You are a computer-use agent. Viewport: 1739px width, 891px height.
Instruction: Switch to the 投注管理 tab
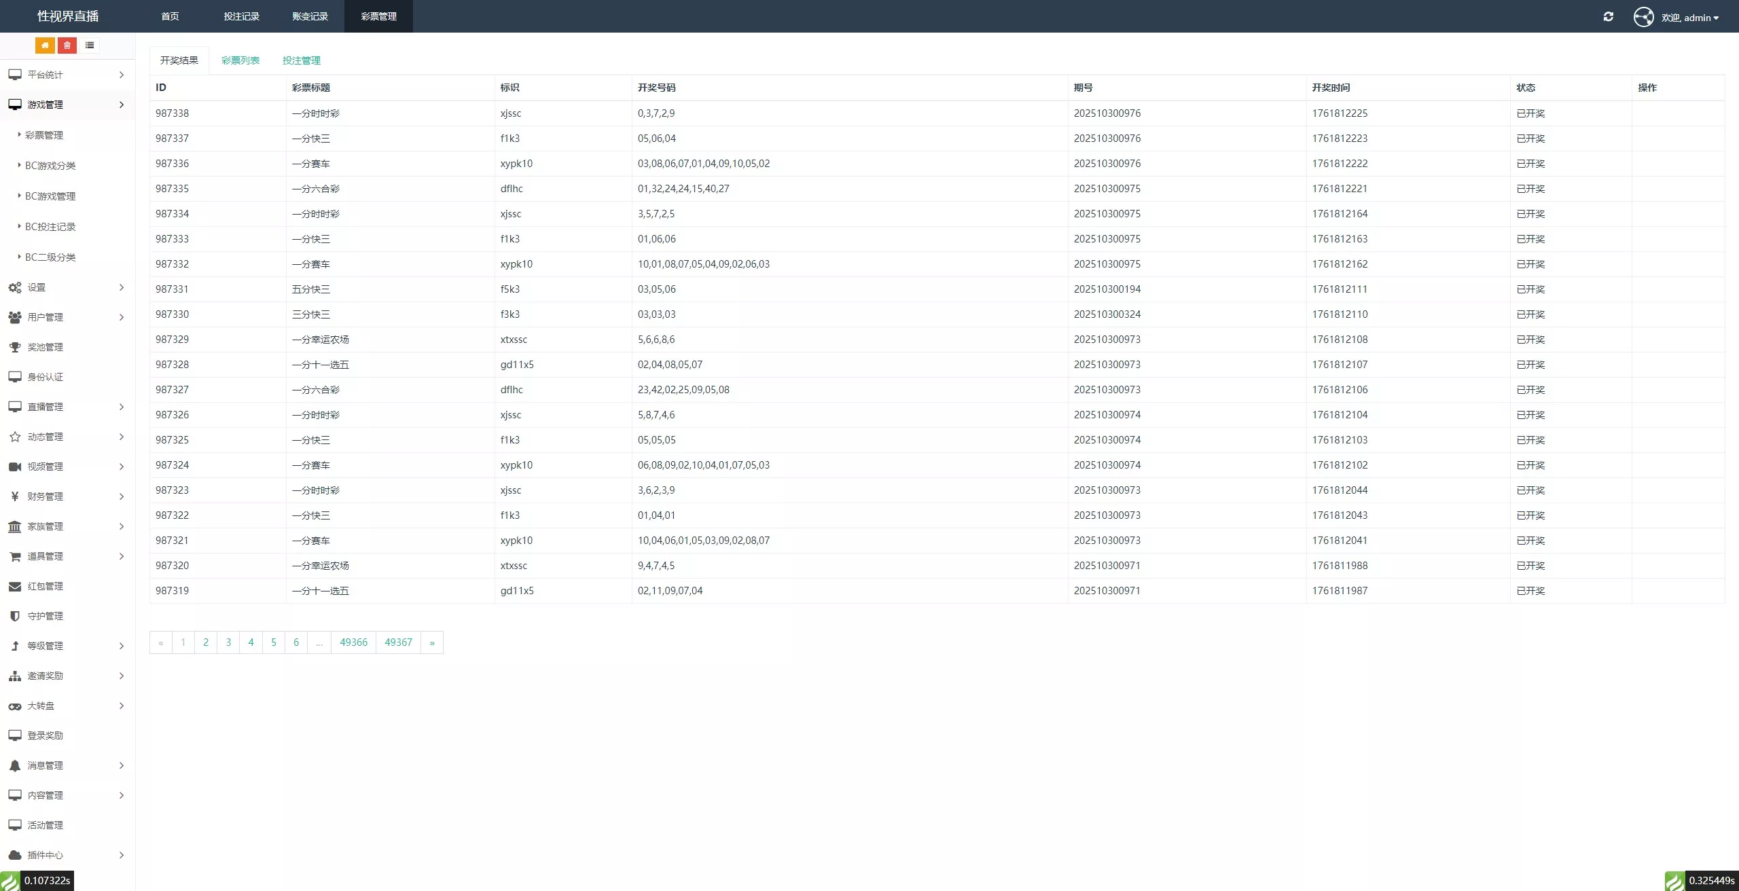(x=302, y=60)
